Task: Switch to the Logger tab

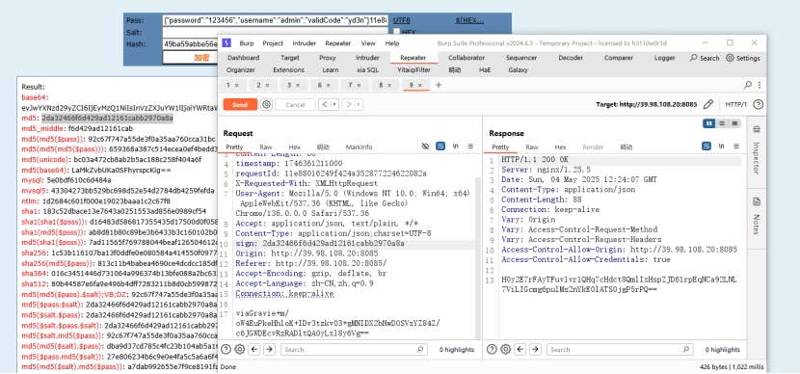Action: pos(664,58)
